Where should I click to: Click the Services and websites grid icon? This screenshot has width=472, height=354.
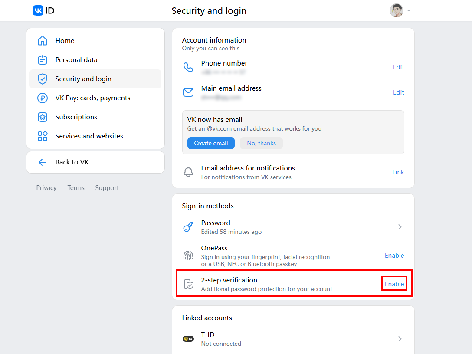[43, 136]
